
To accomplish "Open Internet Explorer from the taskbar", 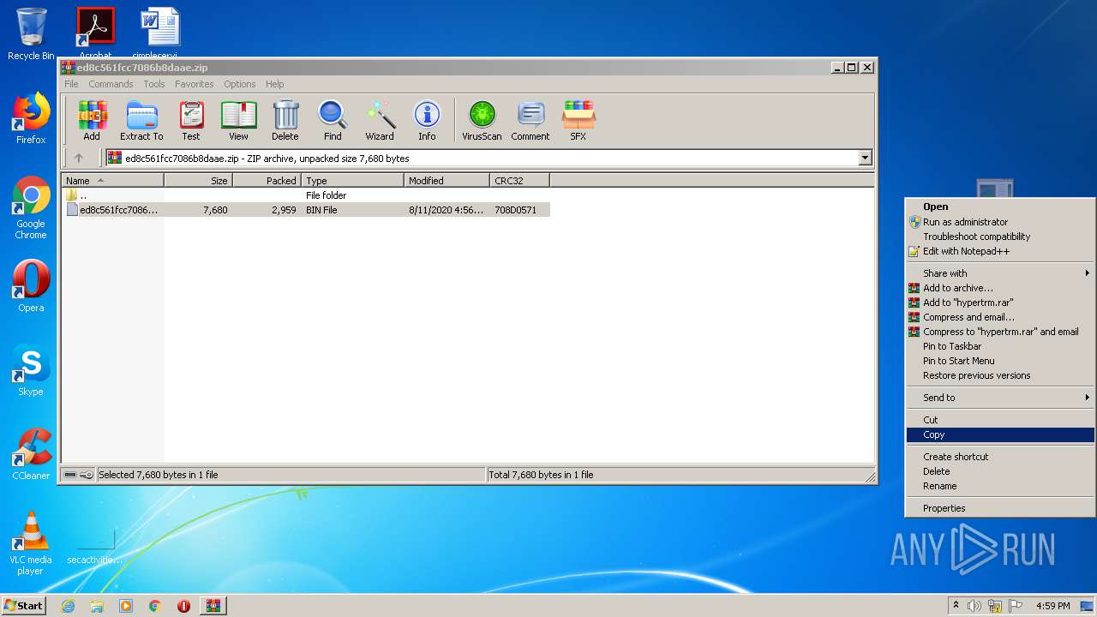I will coord(68,606).
